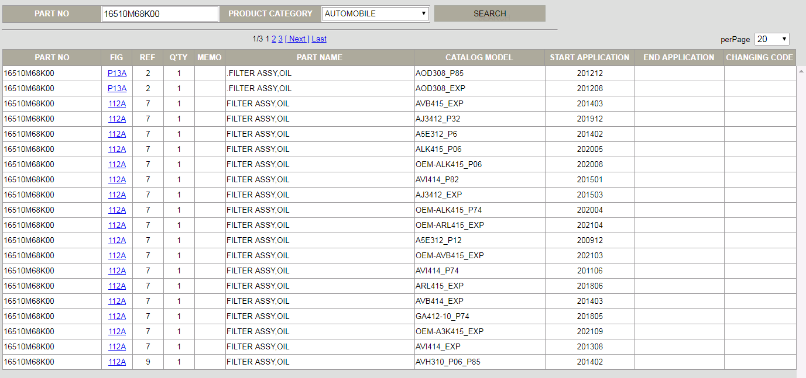Open 112A figure link for AVH310_P06_P85
The height and width of the screenshot is (378, 806).
point(117,362)
